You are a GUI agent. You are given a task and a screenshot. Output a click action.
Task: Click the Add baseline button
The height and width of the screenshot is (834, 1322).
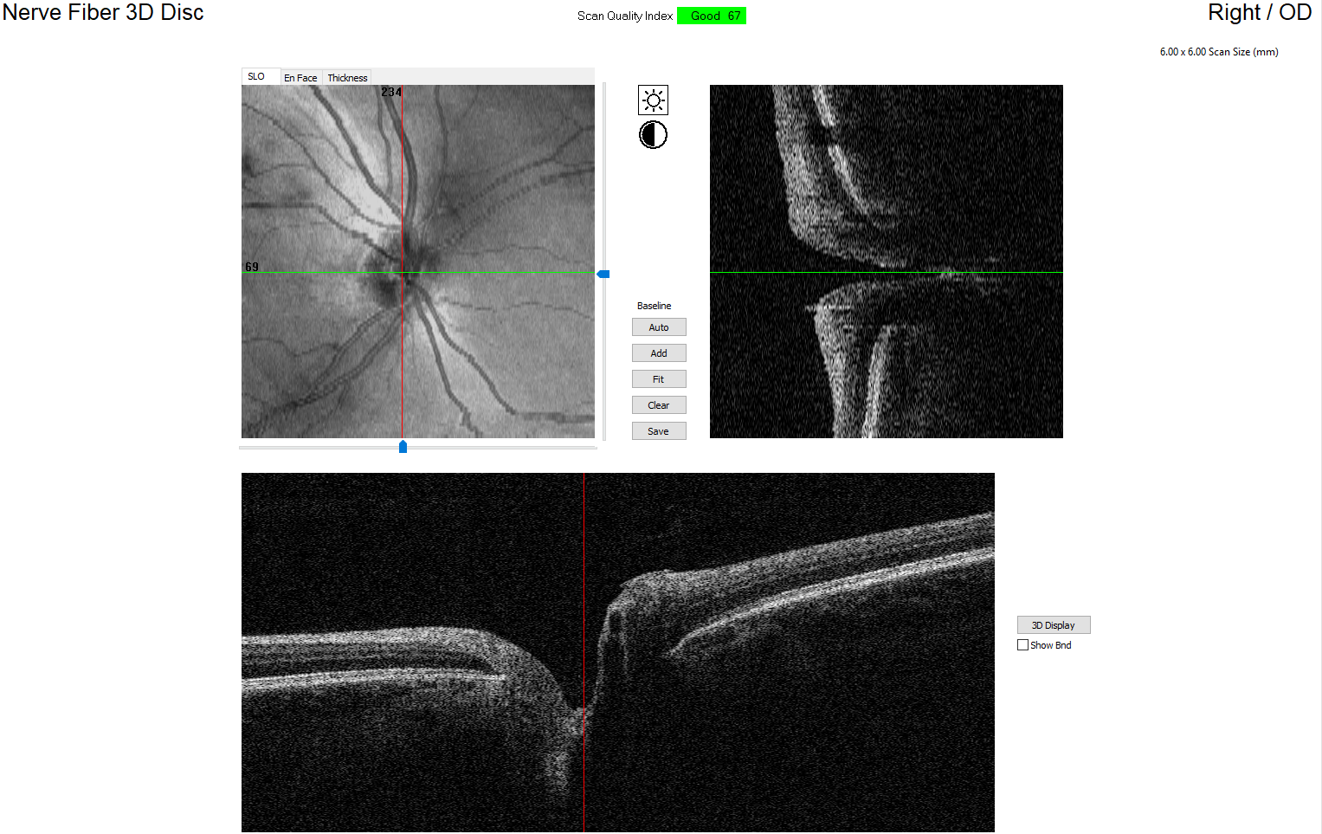(659, 353)
